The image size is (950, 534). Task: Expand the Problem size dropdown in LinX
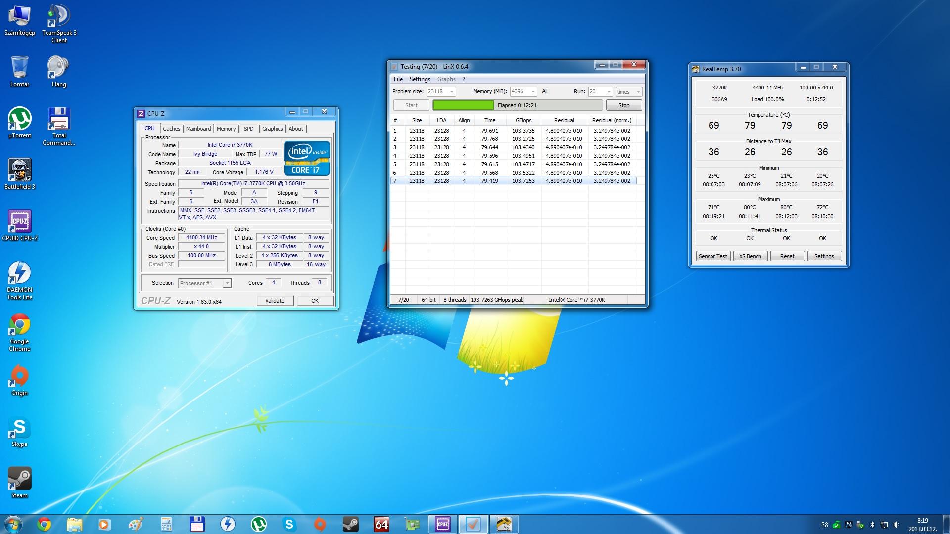point(451,92)
